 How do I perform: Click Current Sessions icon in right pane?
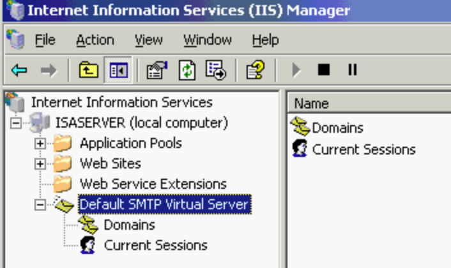[300, 148]
